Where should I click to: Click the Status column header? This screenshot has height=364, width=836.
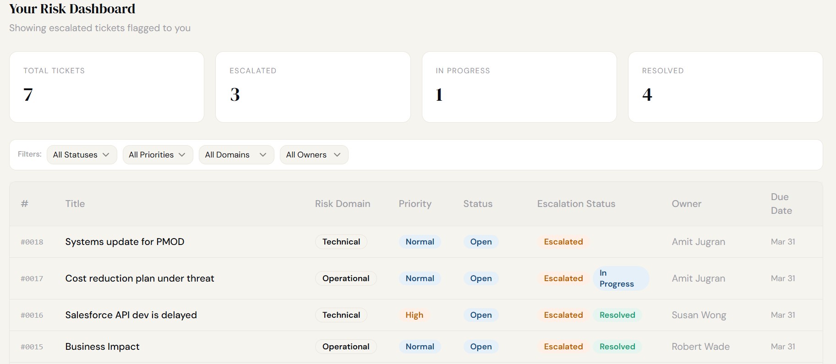(478, 204)
